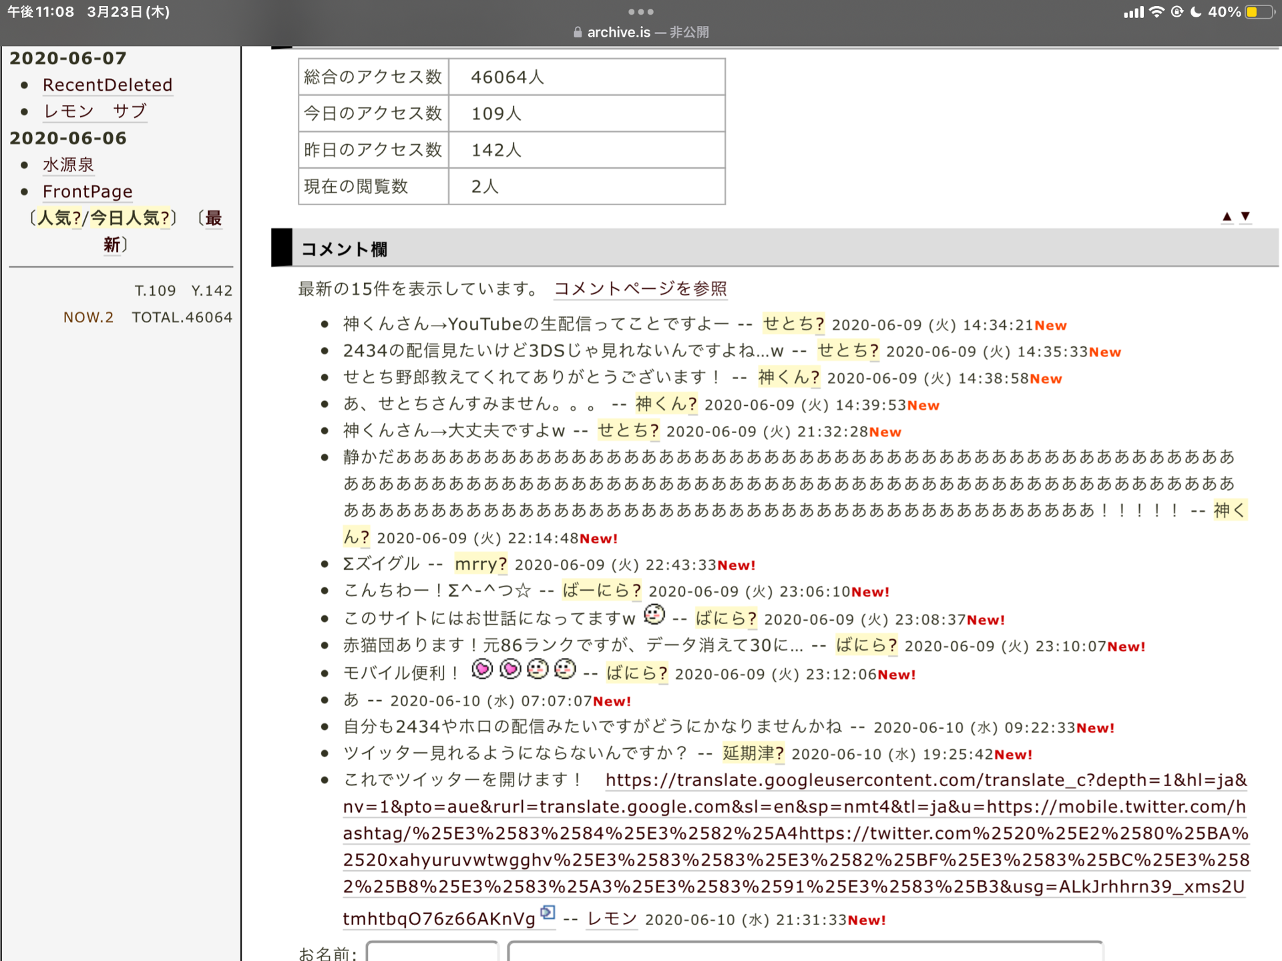This screenshot has width=1282, height=961.
Task: Click せとち? on the 14:35:33 comment
Action: 849,350
